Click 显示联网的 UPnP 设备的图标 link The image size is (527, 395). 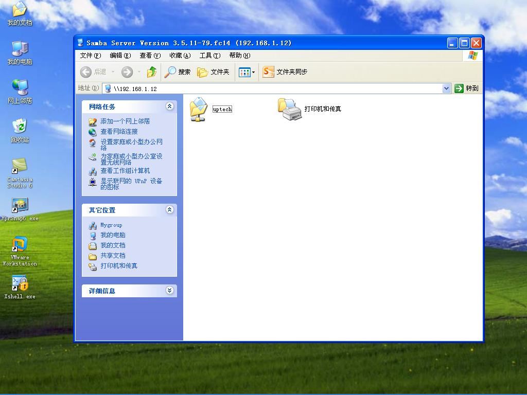point(131,184)
